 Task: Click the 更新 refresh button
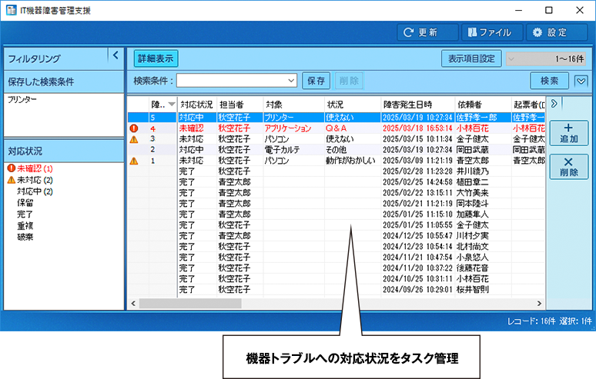427,32
